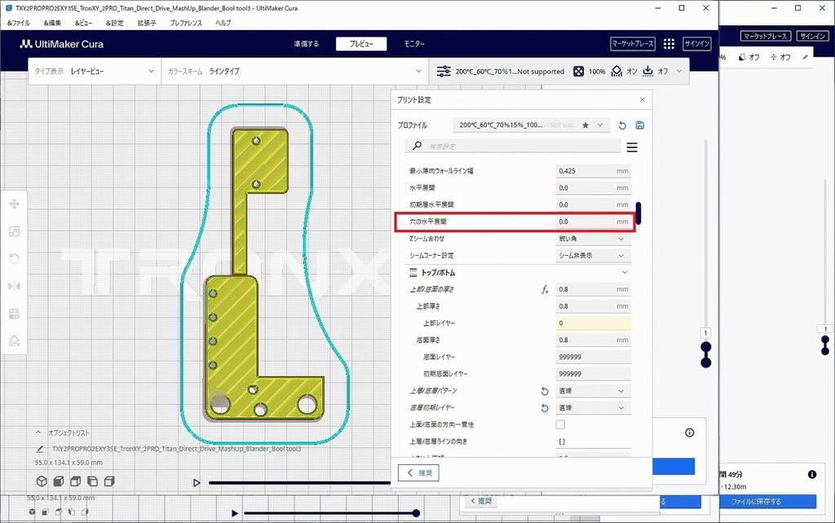Image resolution: width=835 pixels, height=523 pixels.
Task: Select the Support Blocker tool
Action: 15,341
